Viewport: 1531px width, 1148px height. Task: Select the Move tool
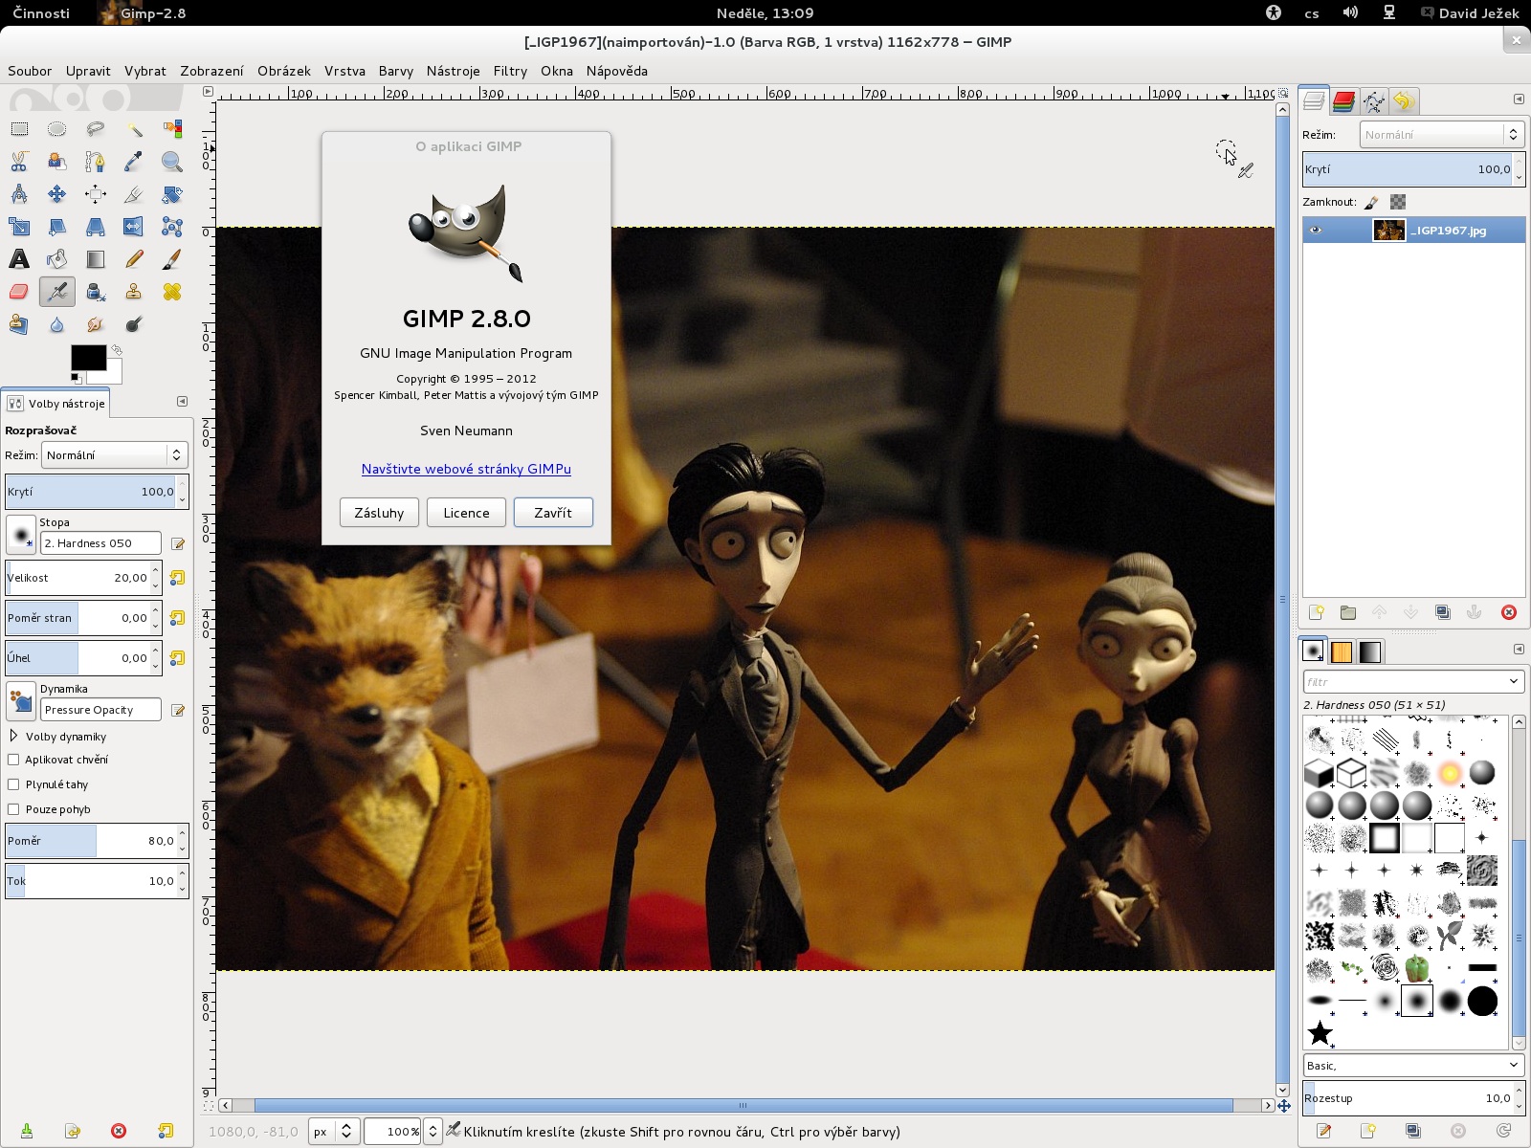(57, 194)
